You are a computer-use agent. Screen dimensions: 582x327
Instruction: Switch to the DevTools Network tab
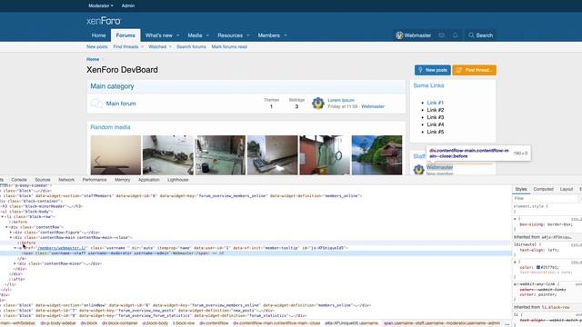tap(66, 180)
